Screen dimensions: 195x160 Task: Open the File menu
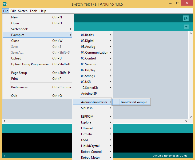[x=6, y=11]
